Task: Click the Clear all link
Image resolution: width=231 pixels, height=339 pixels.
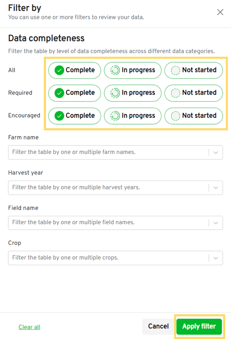Action: (29, 327)
